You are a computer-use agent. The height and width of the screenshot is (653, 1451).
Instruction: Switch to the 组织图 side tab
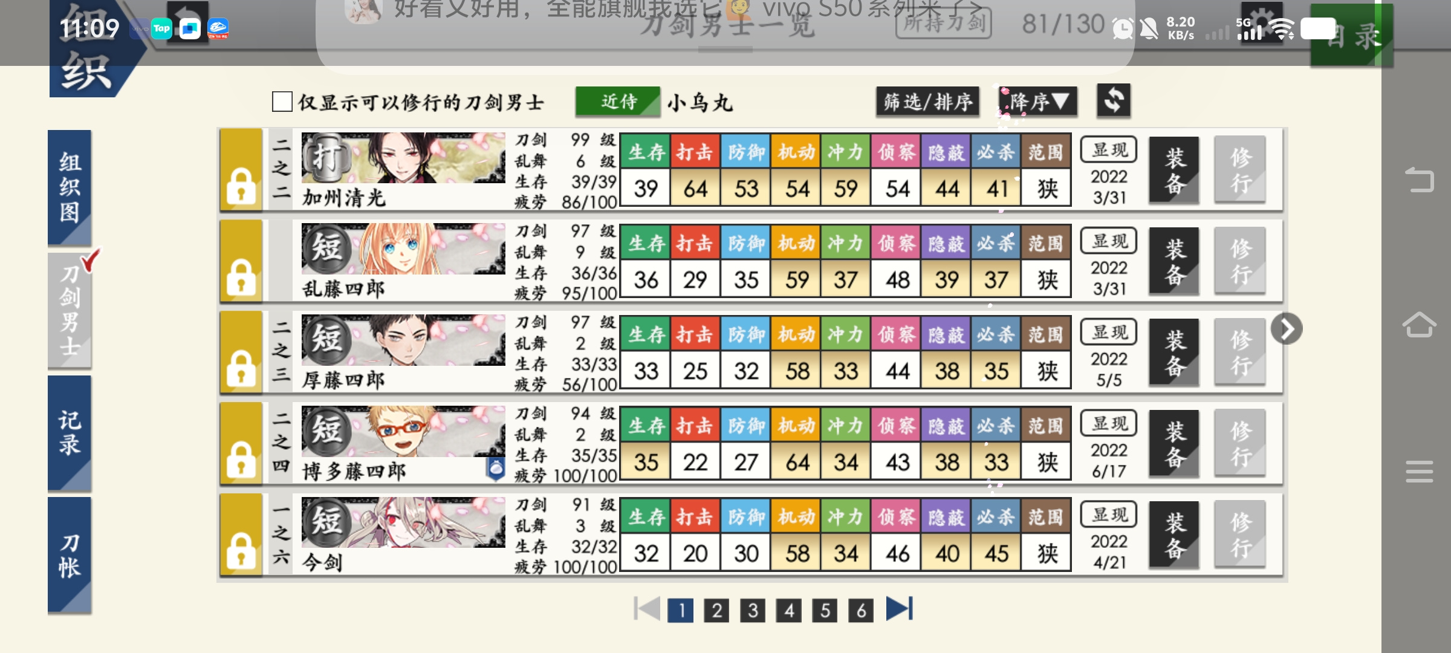[x=70, y=187]
